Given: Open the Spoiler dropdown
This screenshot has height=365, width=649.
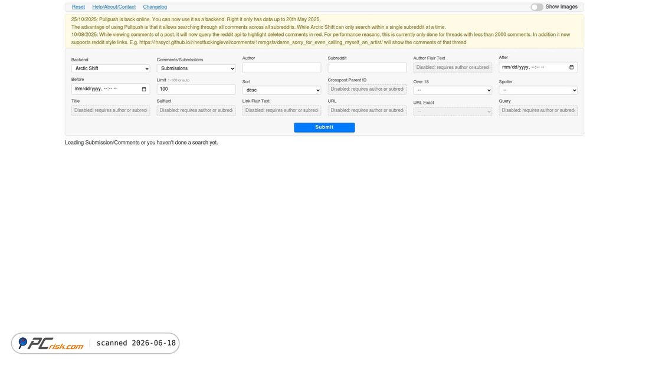Looking at the screenshot, I should (x=538, y=90).
